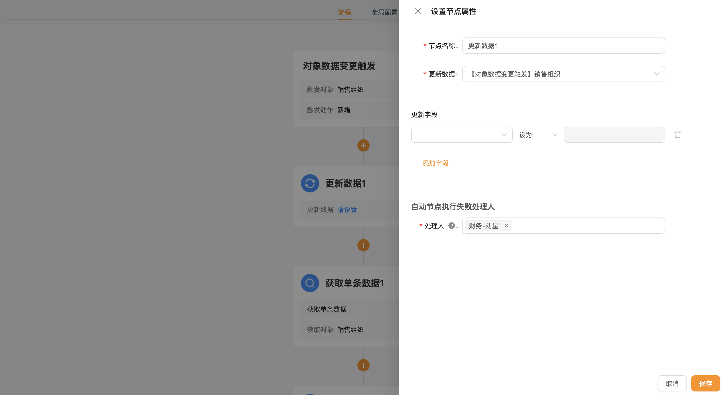Remove the 财务-刘星 handler tag
The image size is (727, 395).
click(506, 226)
